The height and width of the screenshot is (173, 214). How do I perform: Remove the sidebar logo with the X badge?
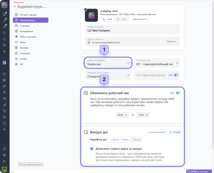[86, 10]
